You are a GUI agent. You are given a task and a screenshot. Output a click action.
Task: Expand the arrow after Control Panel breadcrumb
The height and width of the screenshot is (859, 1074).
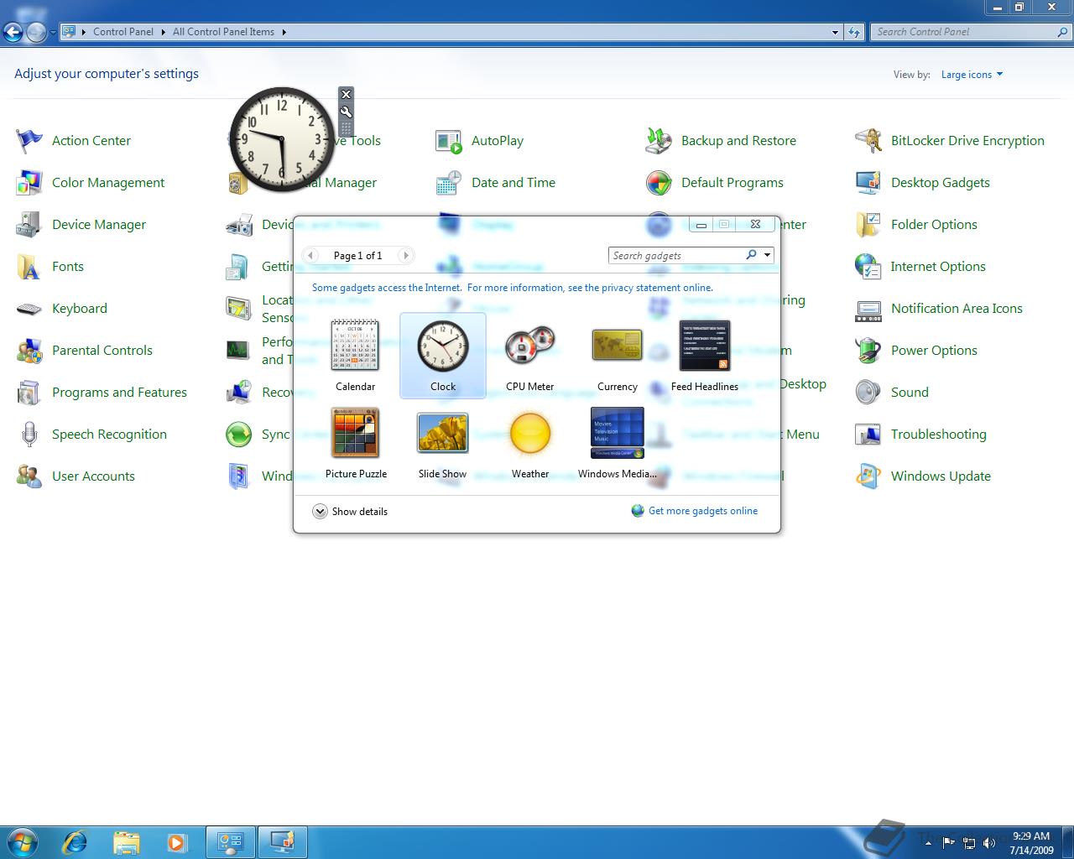164,32
